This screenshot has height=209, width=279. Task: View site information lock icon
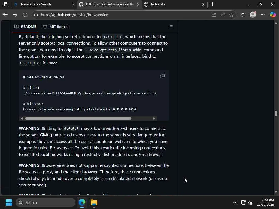point(36,15)
